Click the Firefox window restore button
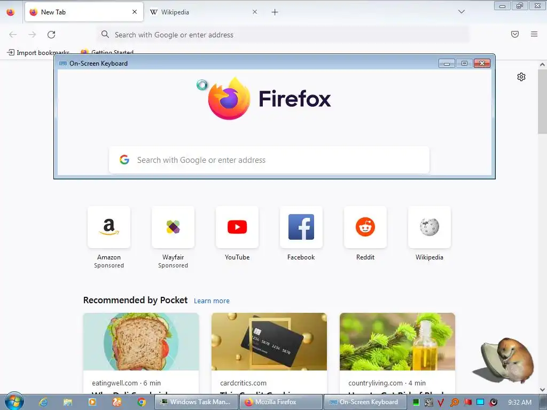547x410 pixels. pyautogui.click(x=519, y=5)
